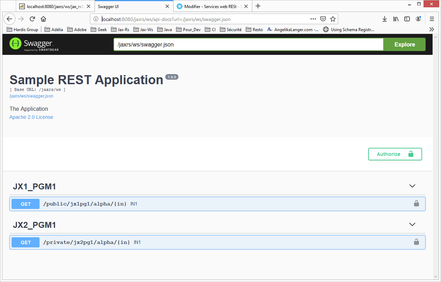
Task: Click the Authorize button
Action: (395, 154)
